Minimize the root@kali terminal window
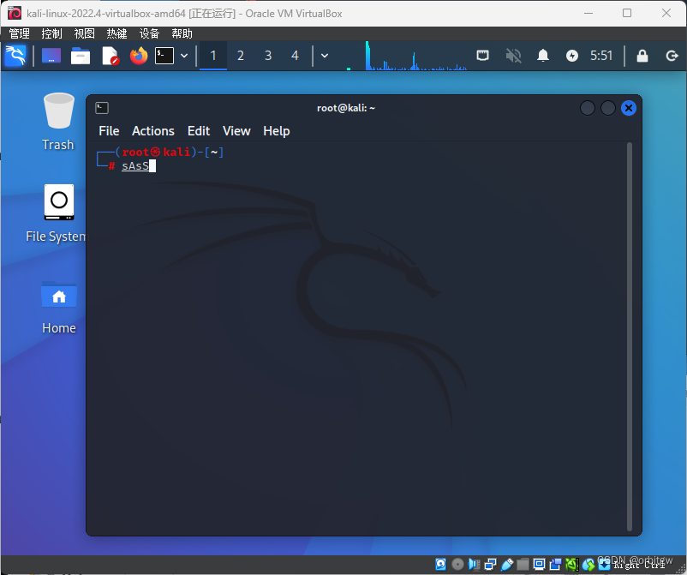Viewport: 687px width, 575px height. [587, 108]
